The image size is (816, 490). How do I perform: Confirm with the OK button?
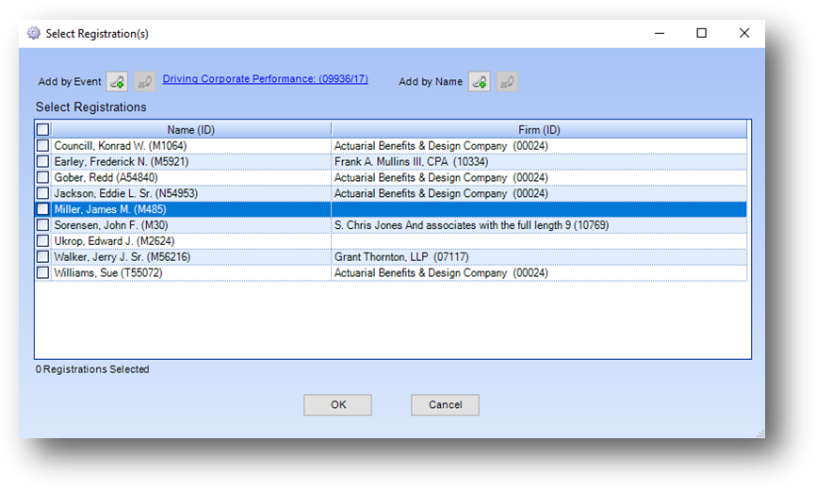click(x=337, y=404)
